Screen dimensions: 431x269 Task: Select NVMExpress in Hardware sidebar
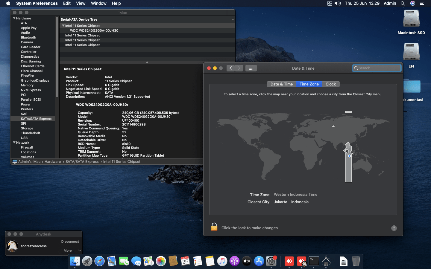[31, 90]
